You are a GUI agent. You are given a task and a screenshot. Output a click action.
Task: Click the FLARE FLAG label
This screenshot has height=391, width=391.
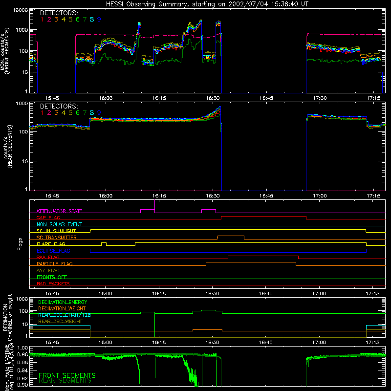tap(51, 244)
